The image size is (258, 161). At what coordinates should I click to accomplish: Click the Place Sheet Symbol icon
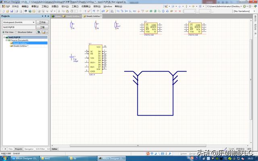click(x=151, y=11)
